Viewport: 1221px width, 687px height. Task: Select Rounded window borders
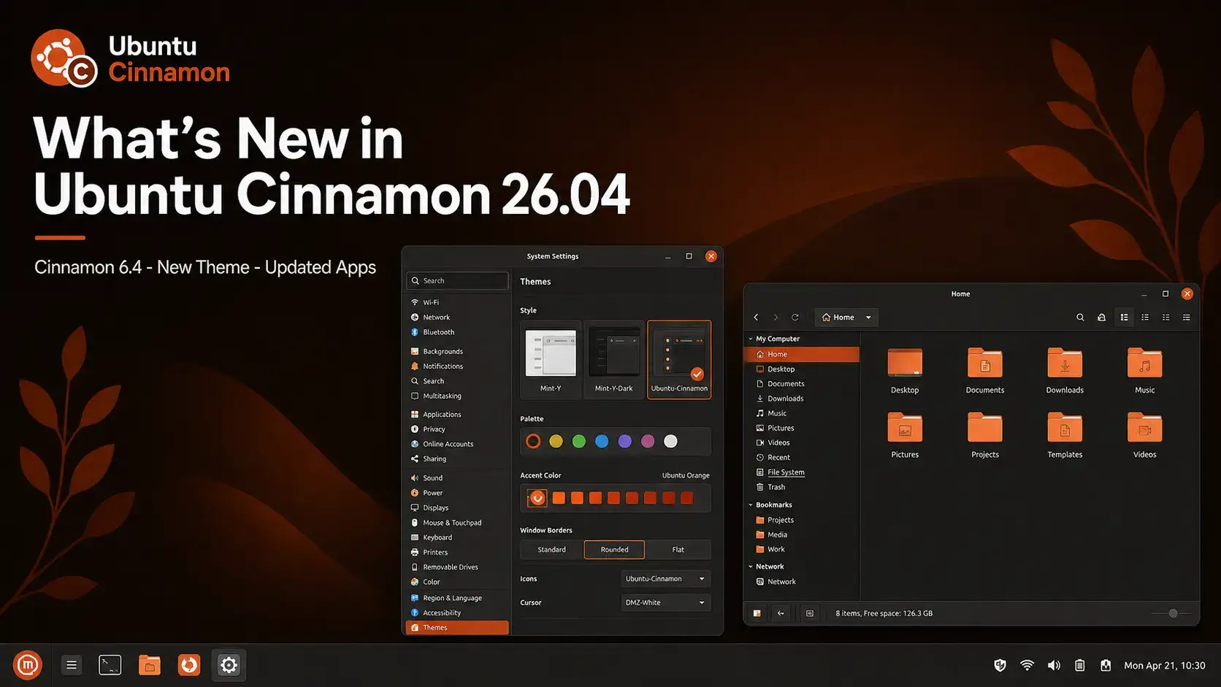pos(614,550)
